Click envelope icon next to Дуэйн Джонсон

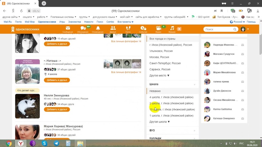(x=243, y=91)
